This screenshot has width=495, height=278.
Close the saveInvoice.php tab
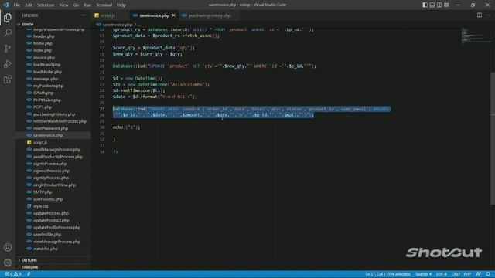pyautogui.click(x=173, y=15)
